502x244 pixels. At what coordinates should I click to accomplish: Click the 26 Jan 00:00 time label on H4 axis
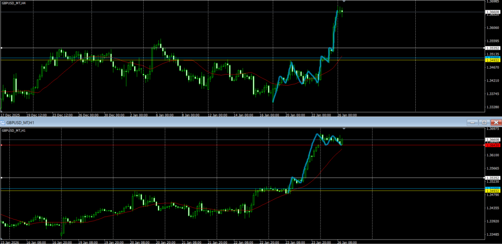[347, 115]
